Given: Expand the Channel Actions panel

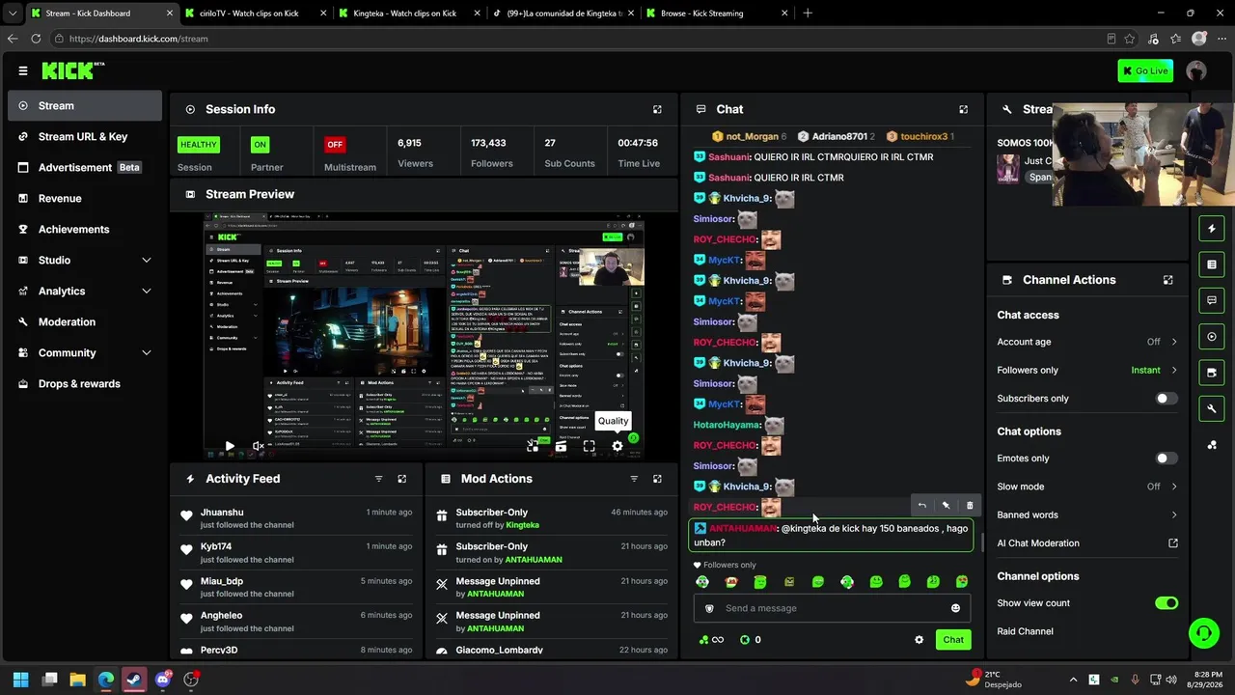Looking at the screenshot, I should 1168,280.
